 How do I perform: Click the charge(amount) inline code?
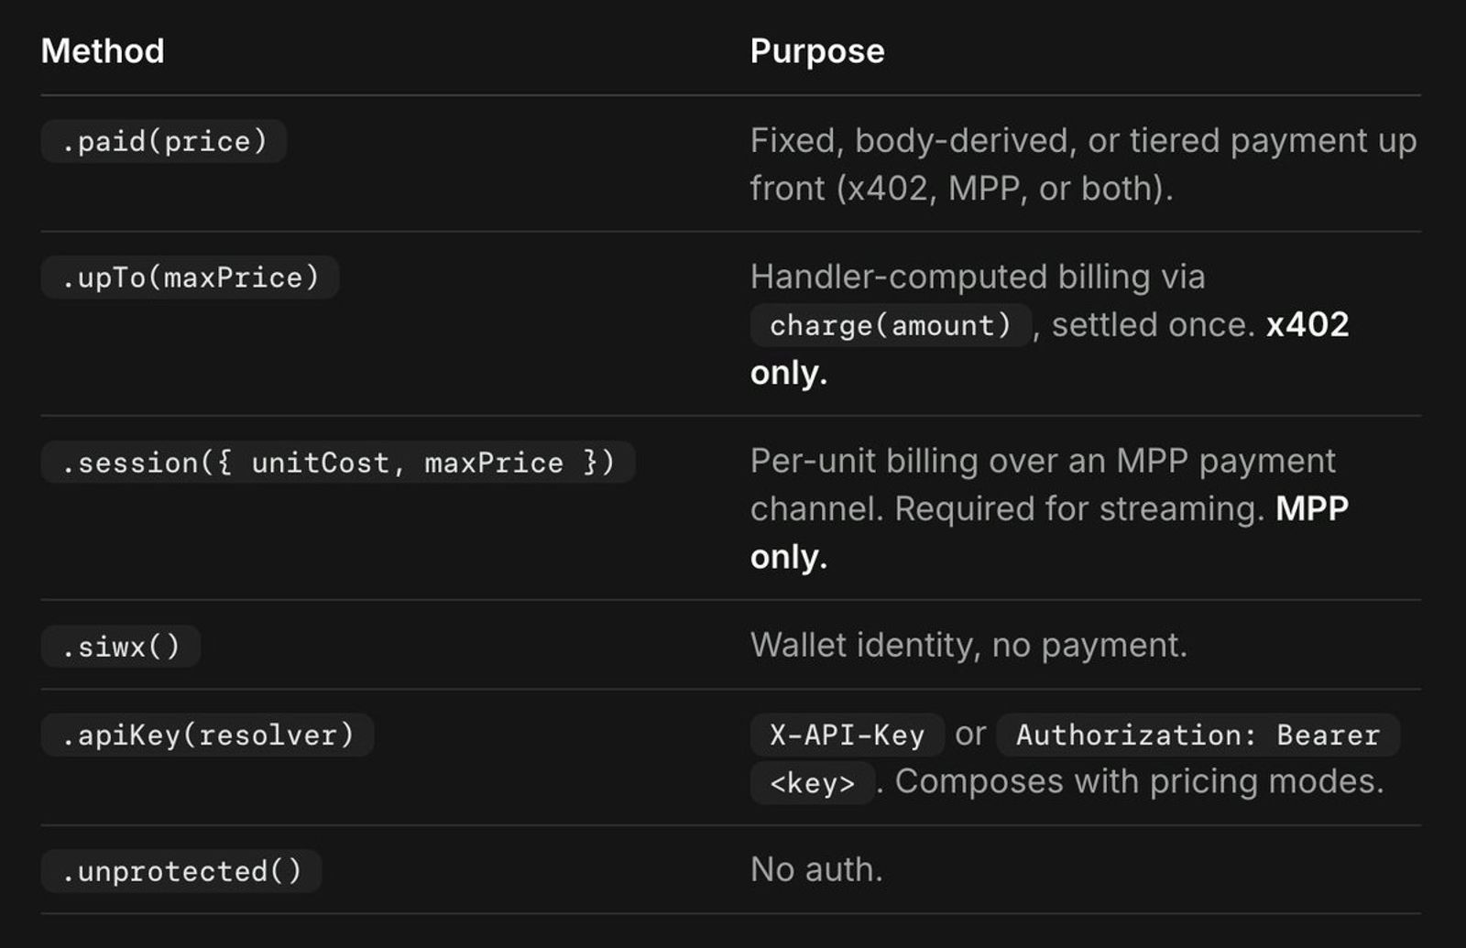tap(891, 325)
